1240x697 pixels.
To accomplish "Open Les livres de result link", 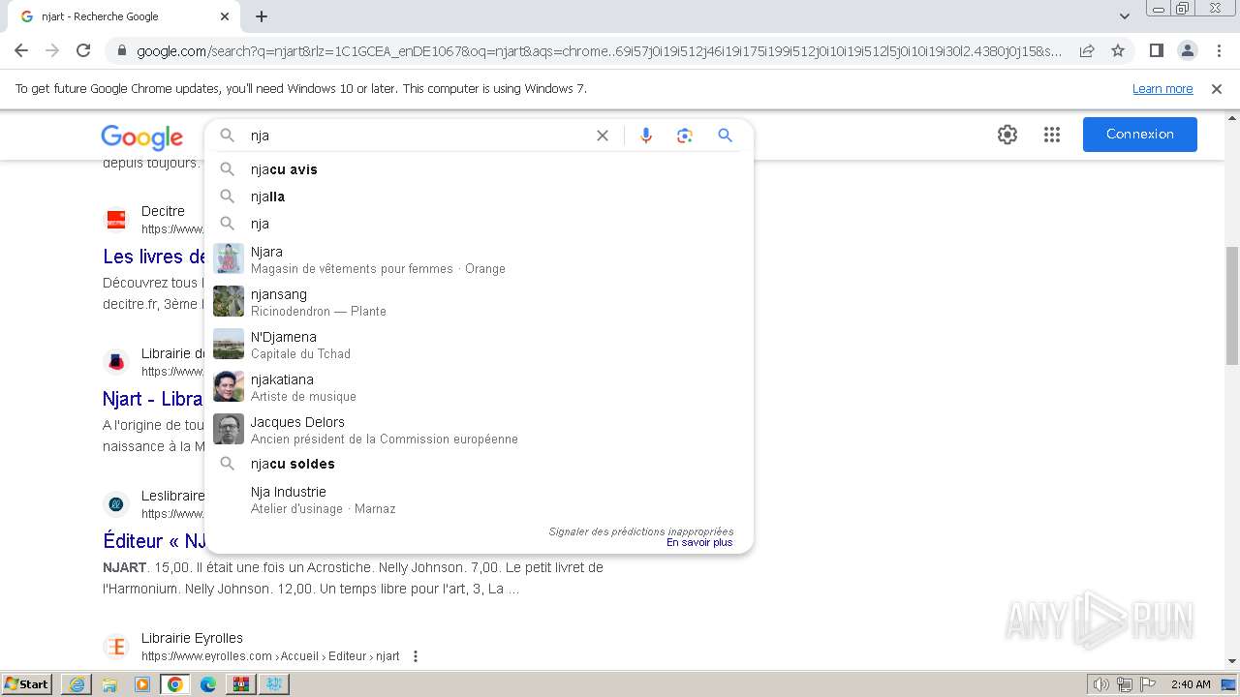I will pyautogui.click(x=155, y=257).
